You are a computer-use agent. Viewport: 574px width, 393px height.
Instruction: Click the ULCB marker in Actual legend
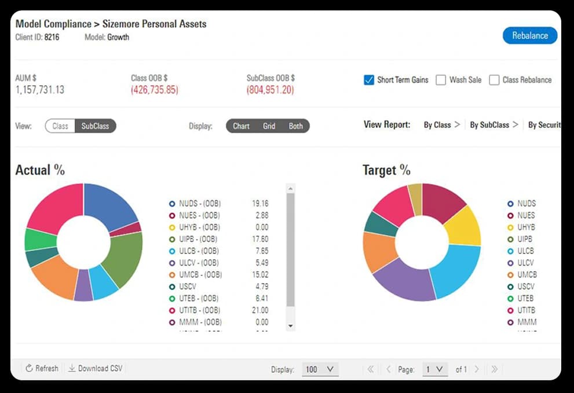coord(172,251)
